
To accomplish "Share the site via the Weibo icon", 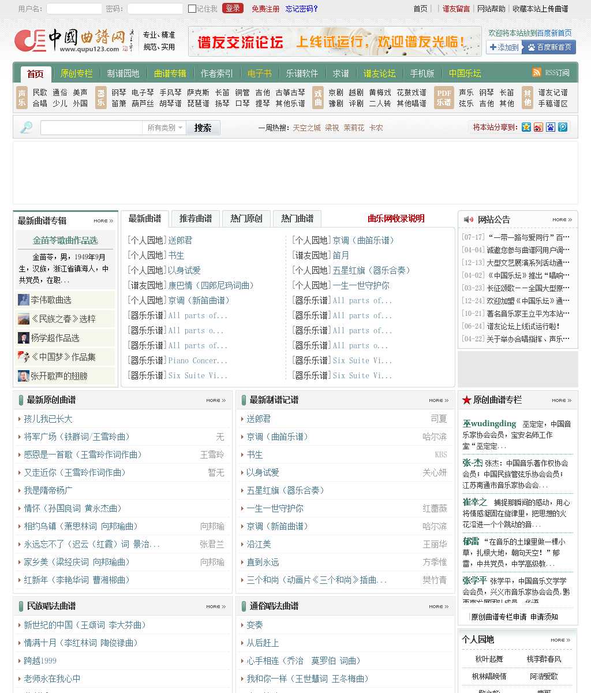I will pyautogui.click(x=538, y=127).
